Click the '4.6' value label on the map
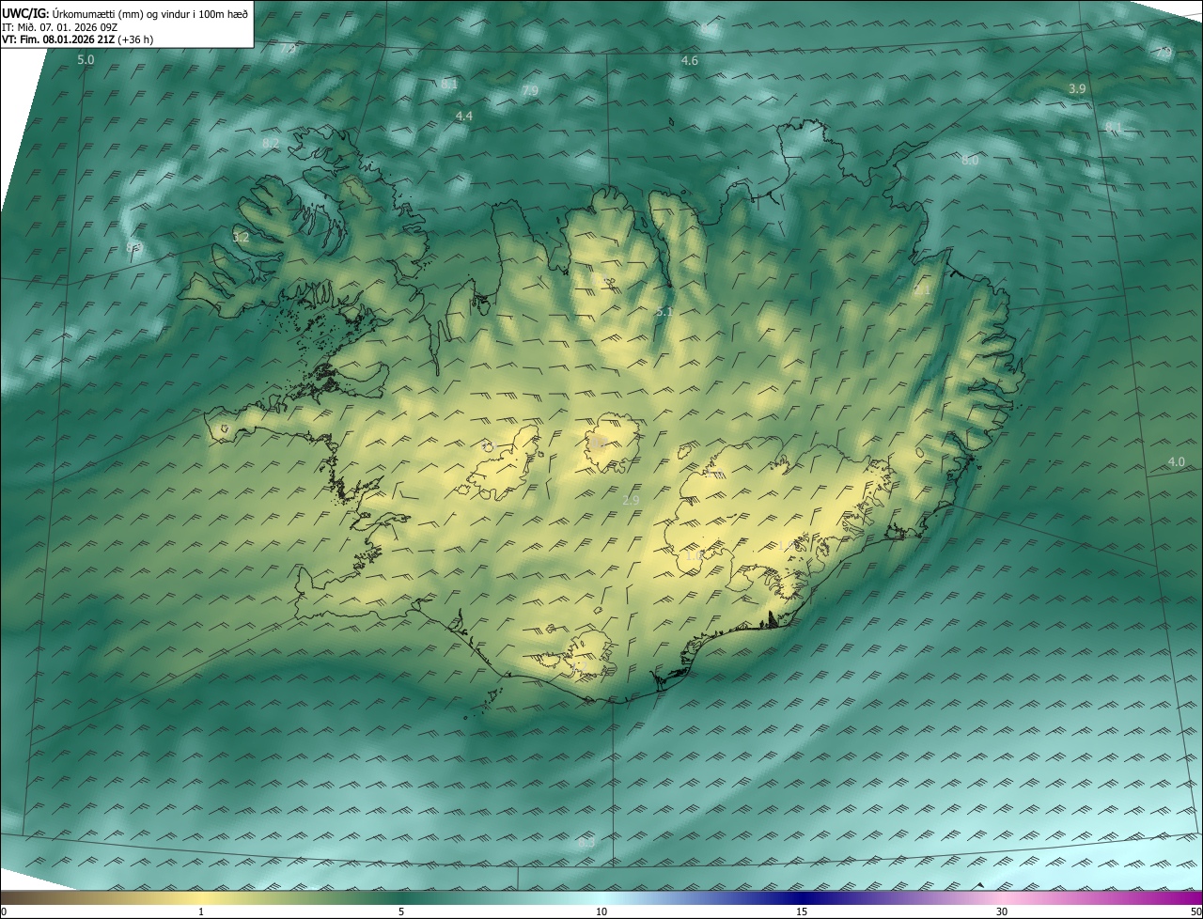This screenshot has height=919, width=1203. (x=689, y=60)
